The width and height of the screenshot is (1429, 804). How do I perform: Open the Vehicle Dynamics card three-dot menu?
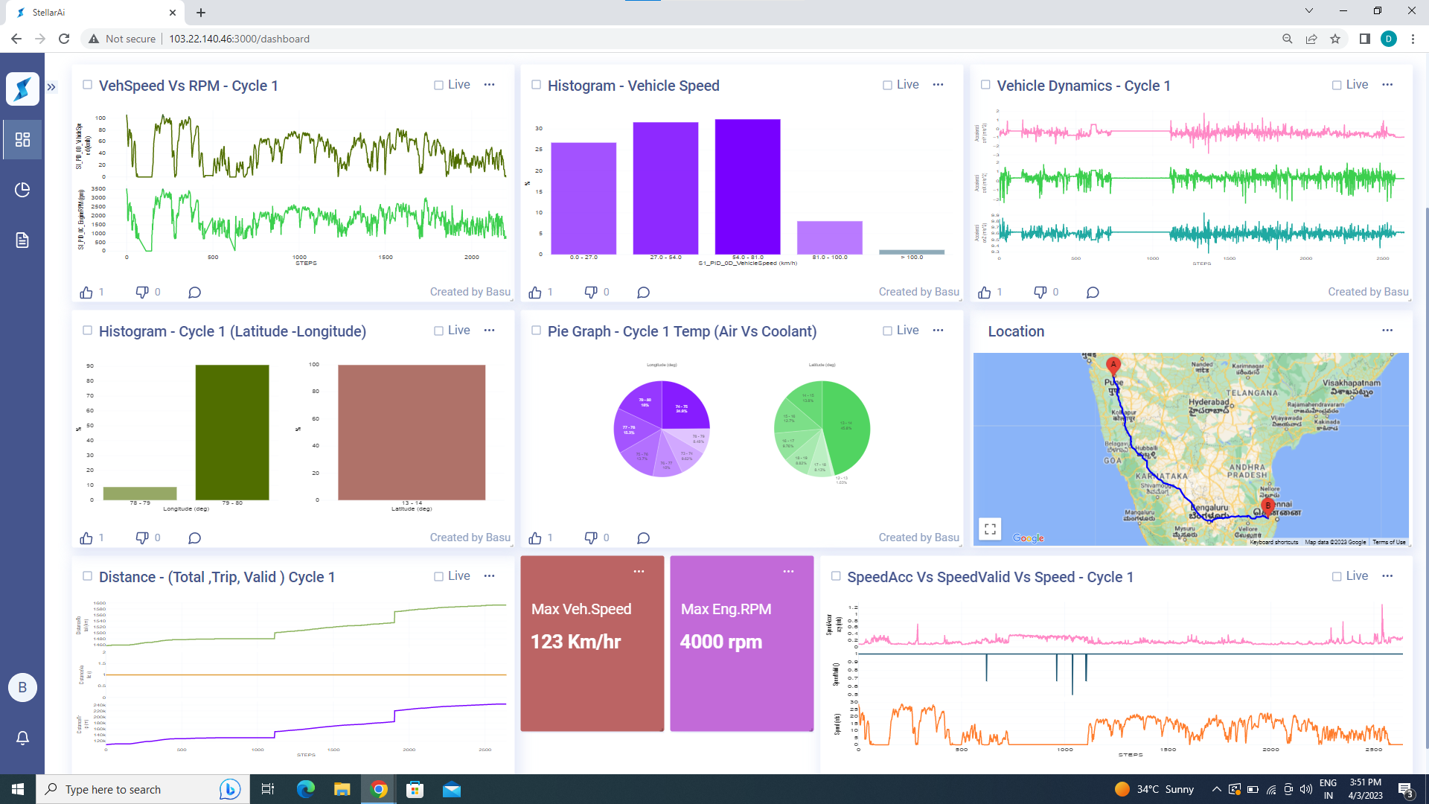1387,85
